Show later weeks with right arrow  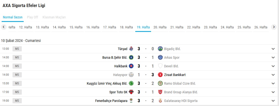click(274, 27)
